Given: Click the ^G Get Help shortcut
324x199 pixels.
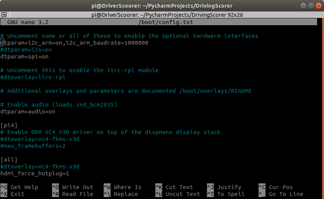Looking at the screenshot, I should (x=20, y=187).
